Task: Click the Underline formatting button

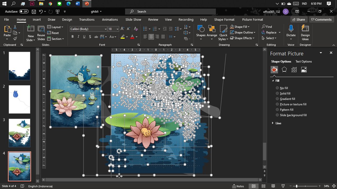Action: [x=84, y=37]
